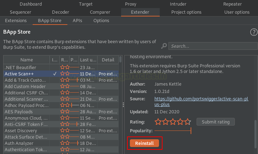Click the popularity bar of Adhoc Payload Processors

pos(74,105)
